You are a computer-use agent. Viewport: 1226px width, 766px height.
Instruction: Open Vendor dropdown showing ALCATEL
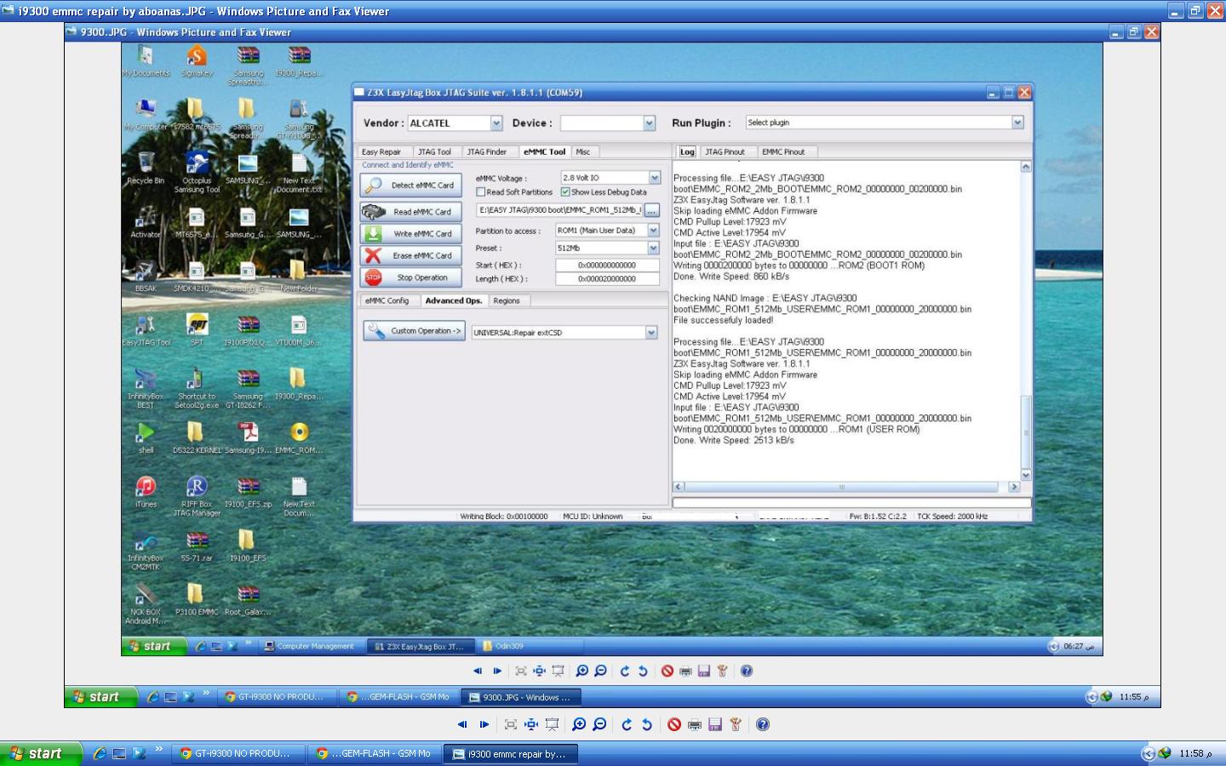tap(496, 123)
